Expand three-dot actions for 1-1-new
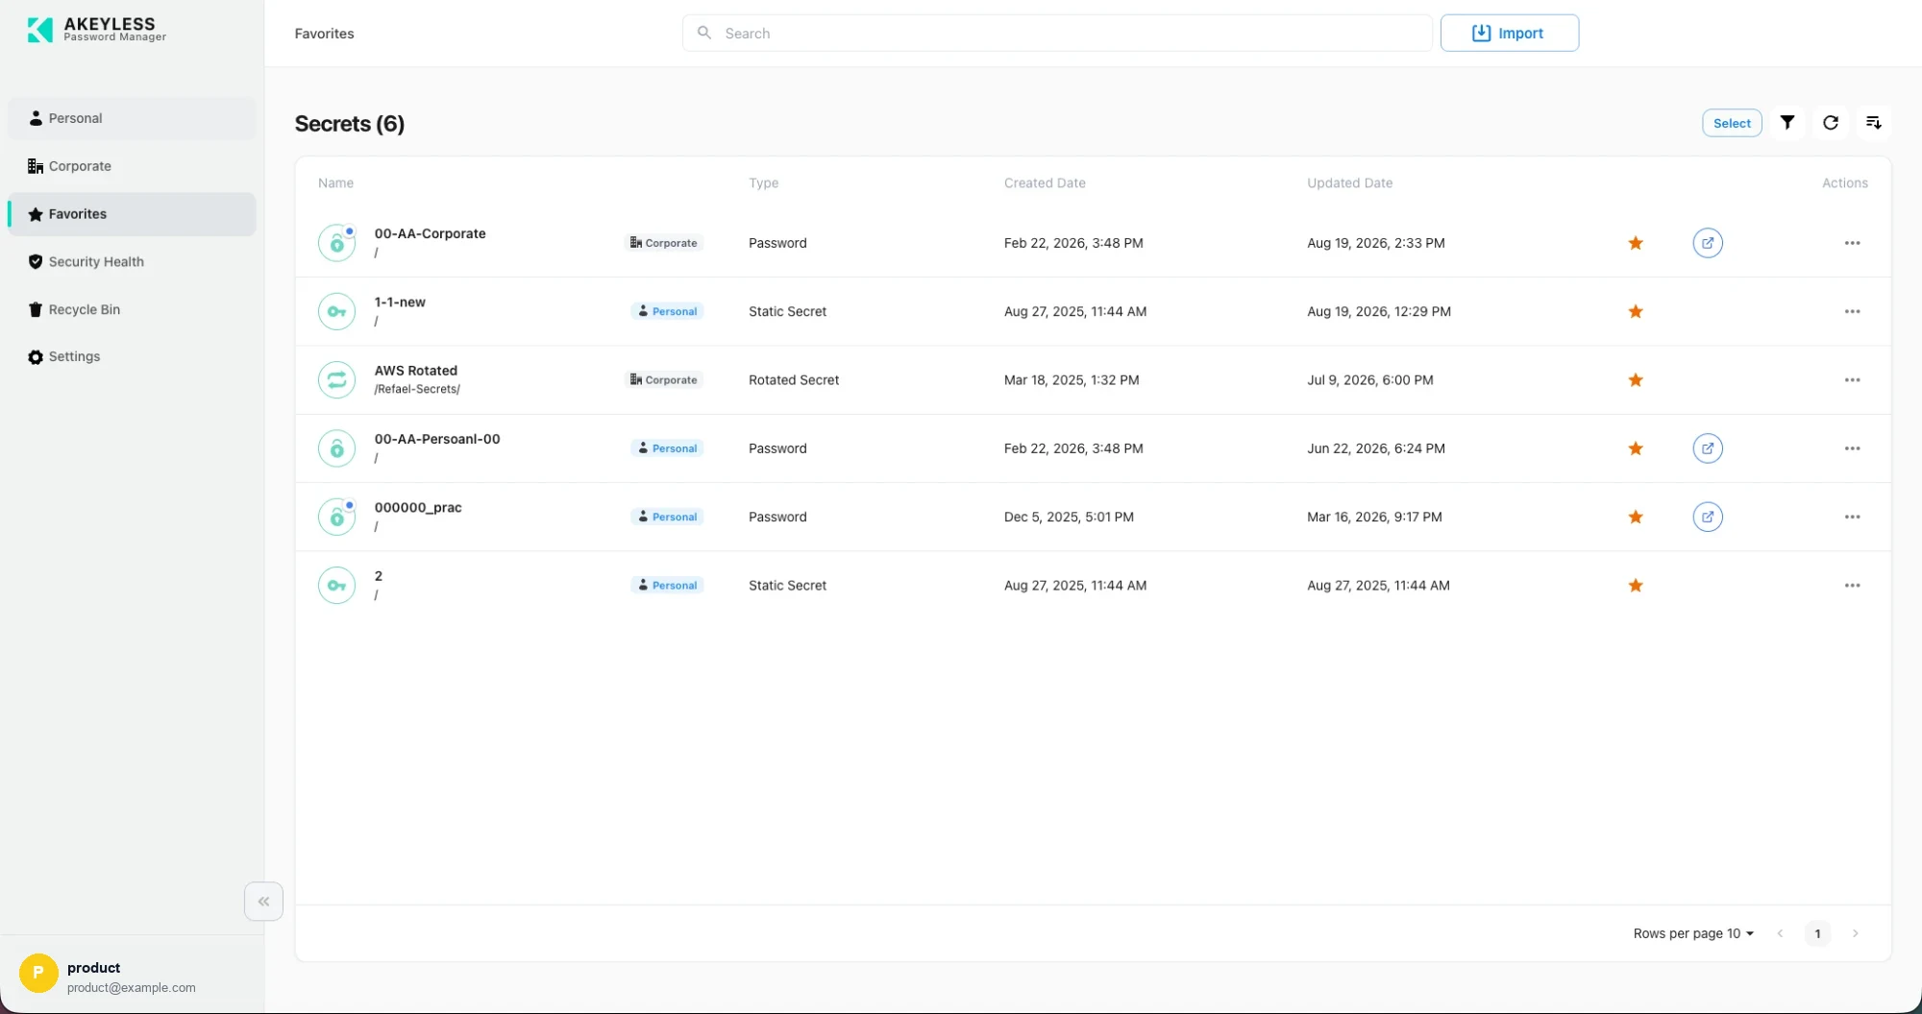 1852,311
